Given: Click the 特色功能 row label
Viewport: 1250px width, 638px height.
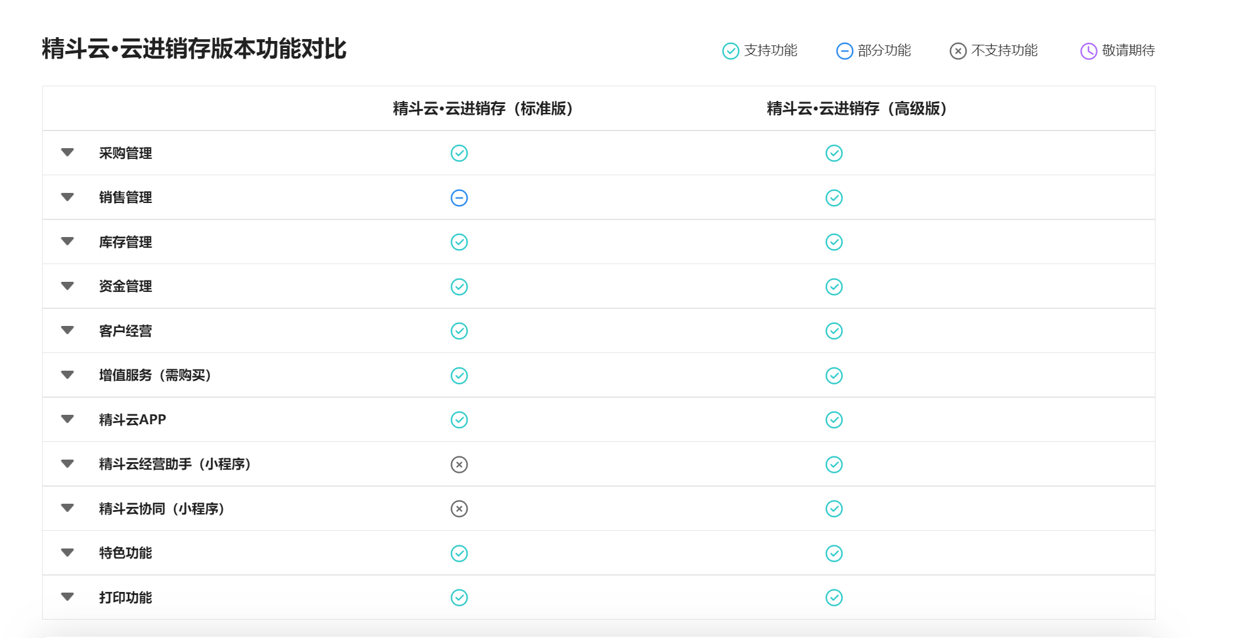Looking at the screenshot, I should pos(125,553).
